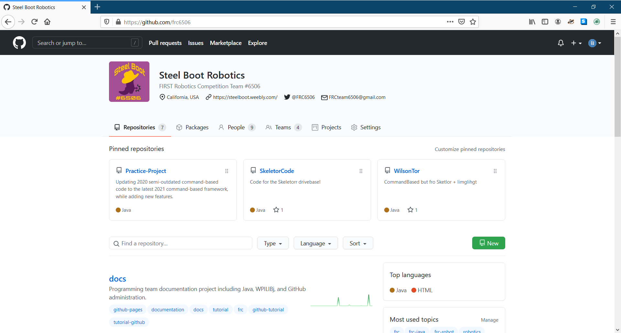Open Firefox account icon
The image size is (621, 333).
558,22
